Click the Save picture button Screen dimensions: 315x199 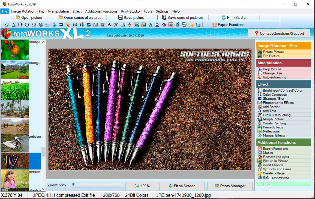pos(131,17)
